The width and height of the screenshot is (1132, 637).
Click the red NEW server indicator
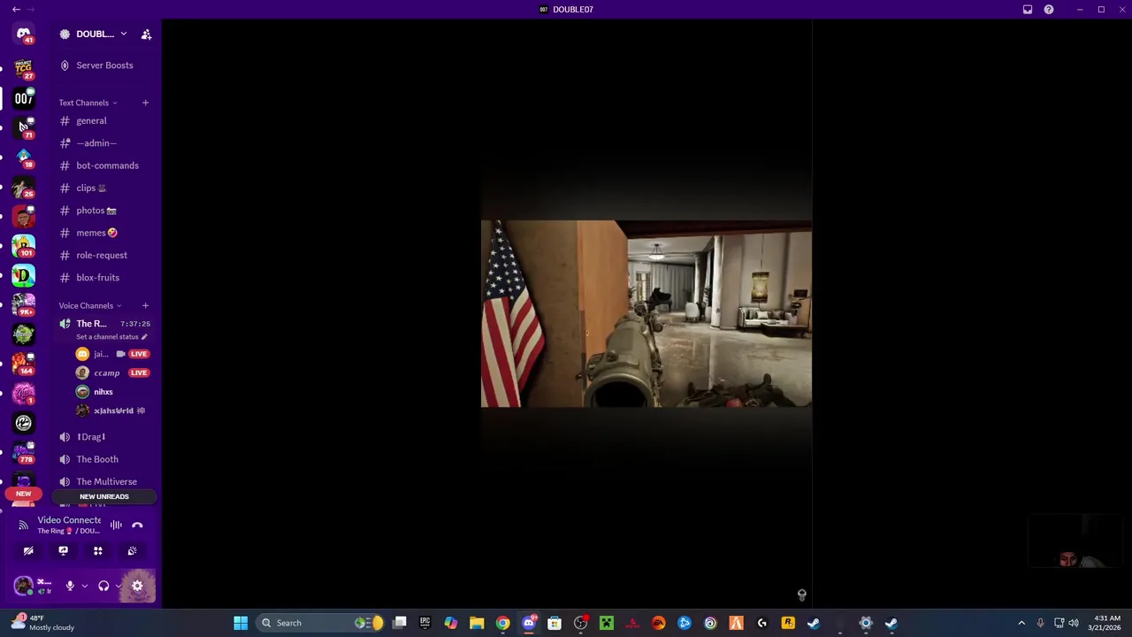[x=24, y=494]
